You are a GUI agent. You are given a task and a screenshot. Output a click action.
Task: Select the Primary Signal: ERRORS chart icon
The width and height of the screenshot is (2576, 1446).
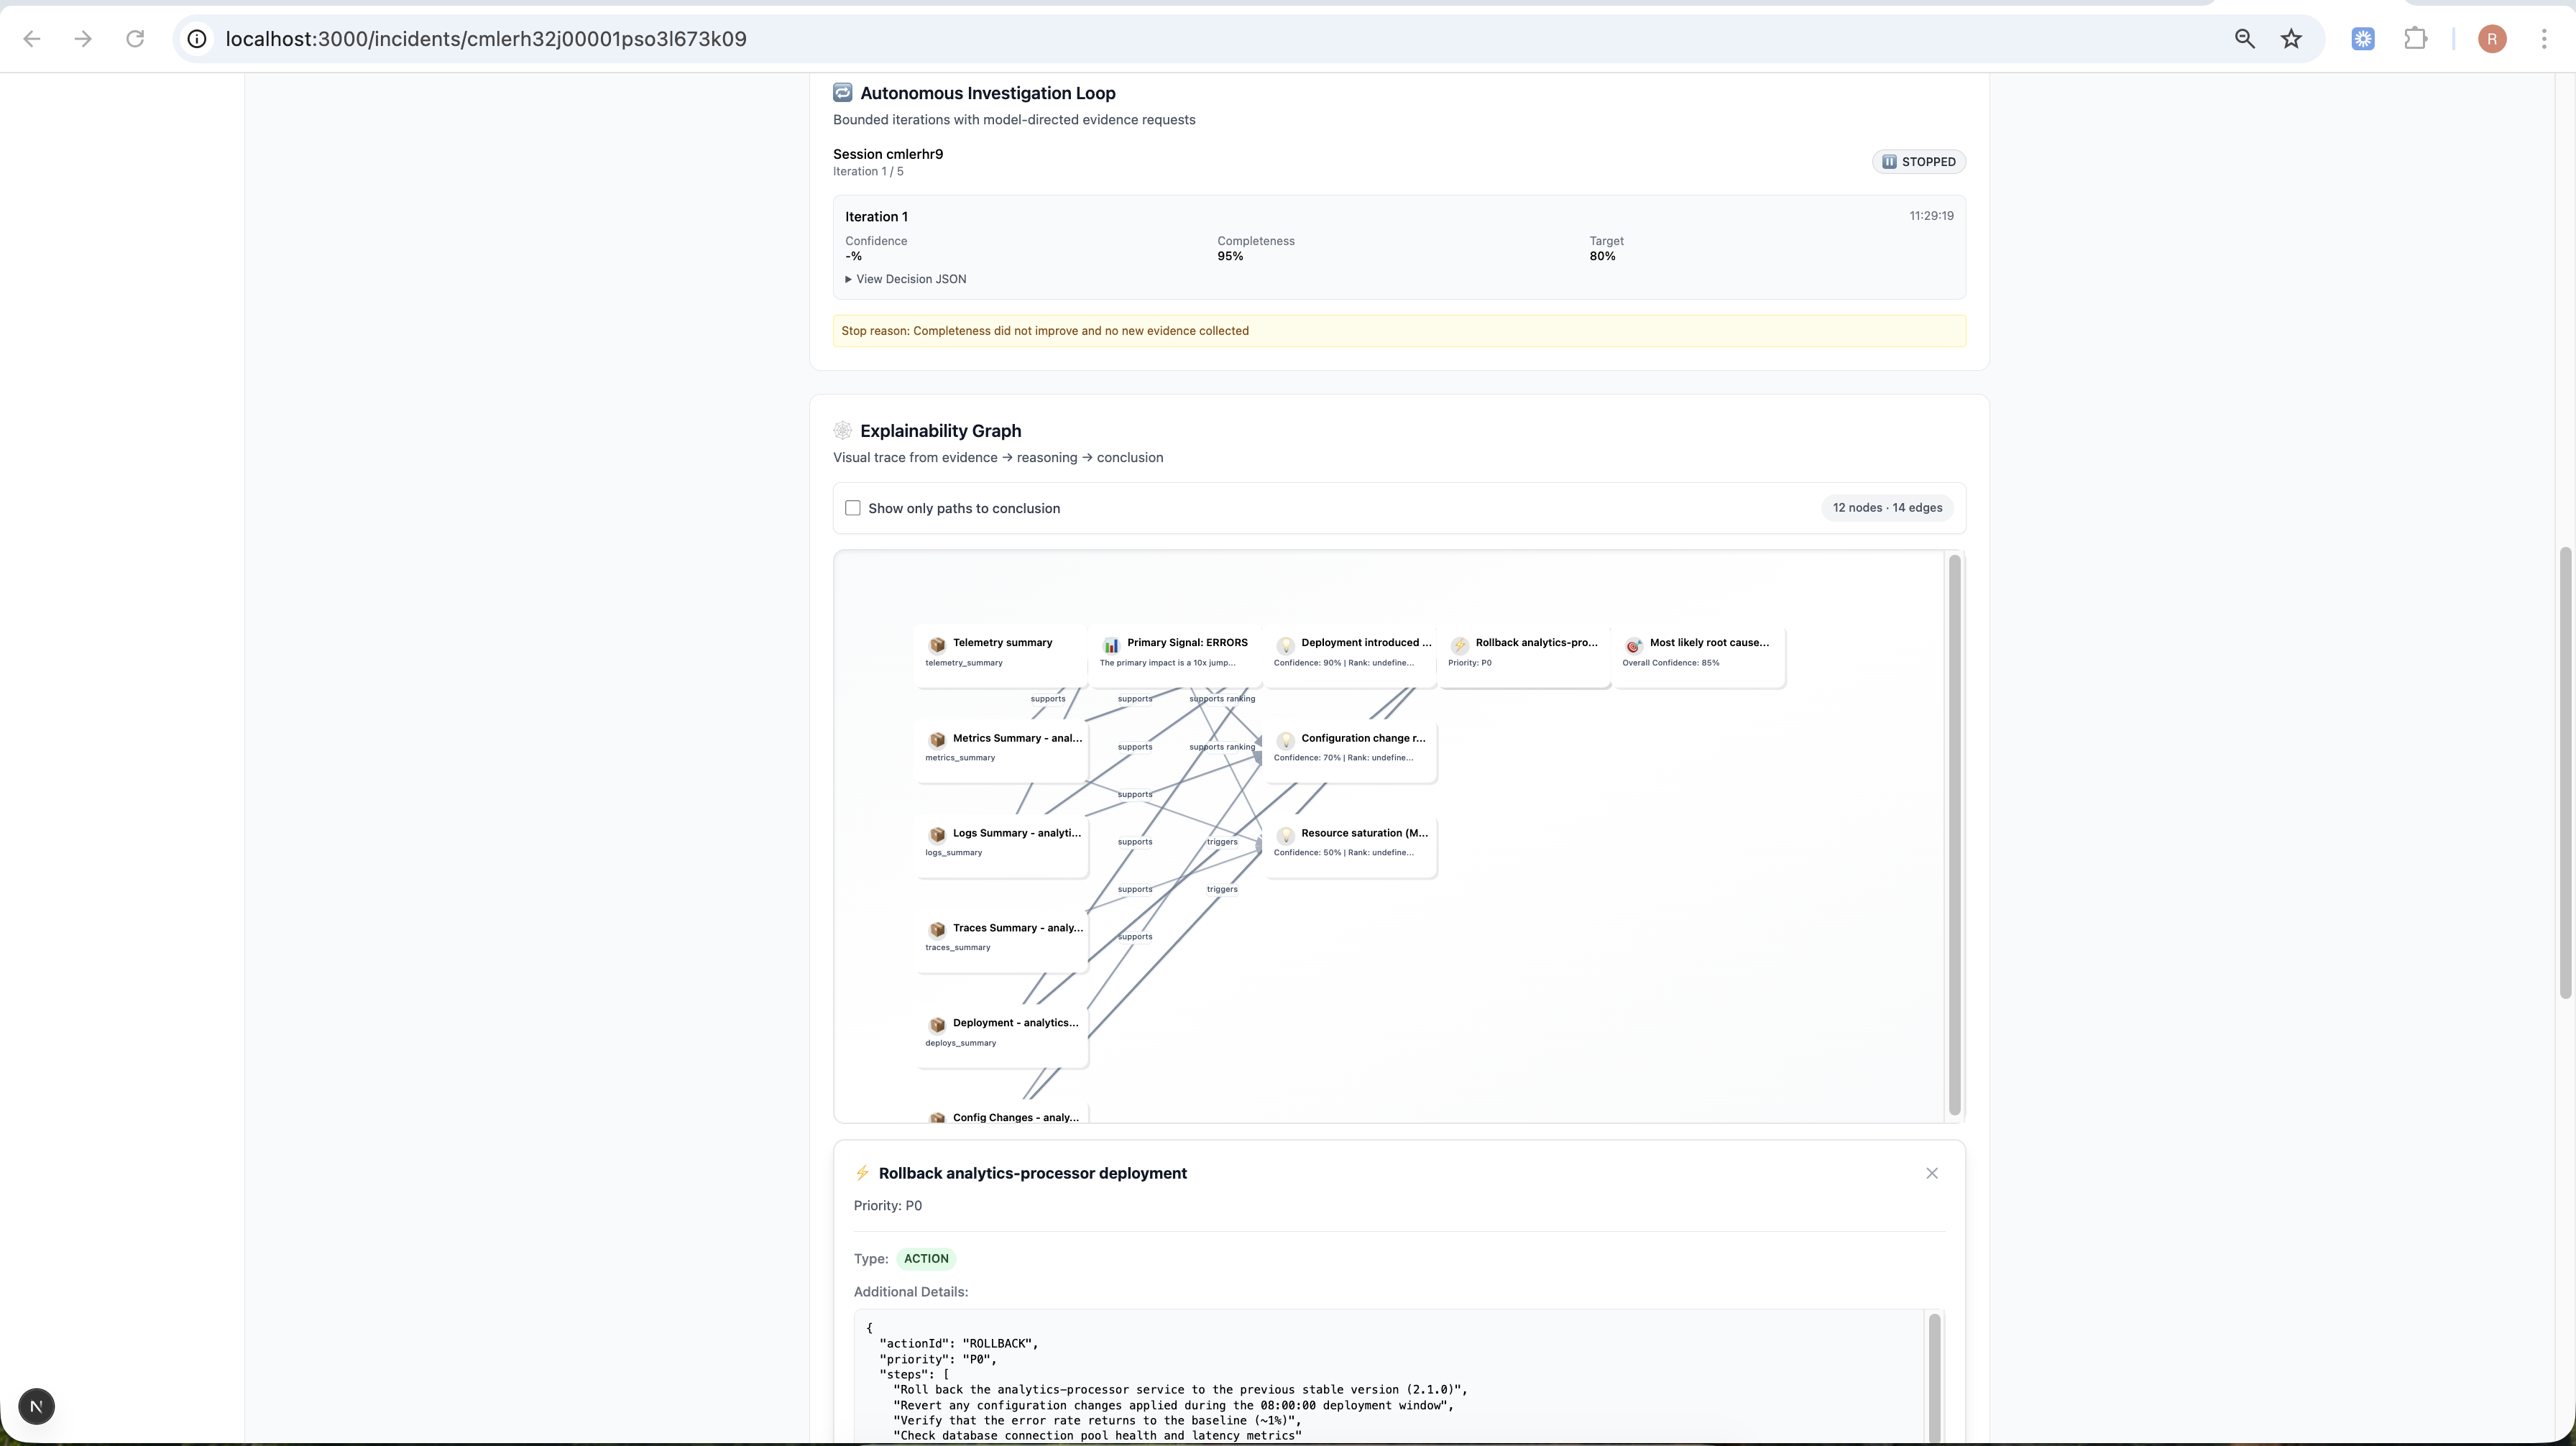coord(1111,645)
